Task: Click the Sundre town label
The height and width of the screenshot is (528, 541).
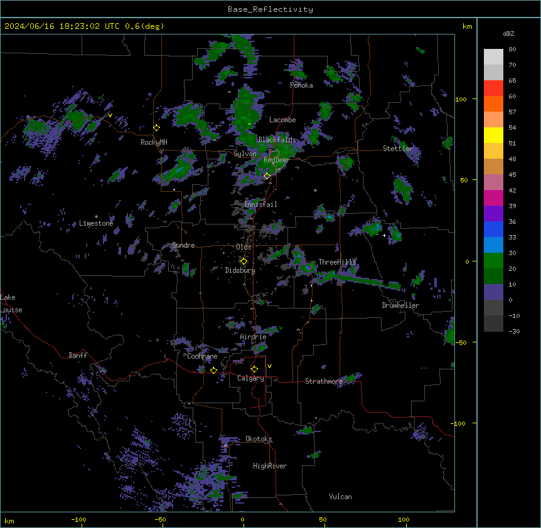Action: [183, 245]
